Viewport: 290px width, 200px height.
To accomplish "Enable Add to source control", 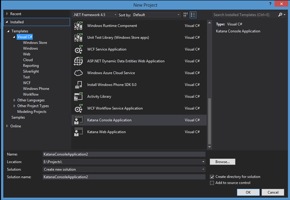I will [x=212, y=183].
